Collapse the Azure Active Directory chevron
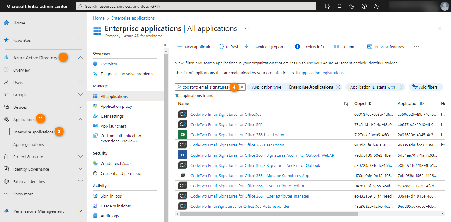The image size is (451, 222). point(81,58)
